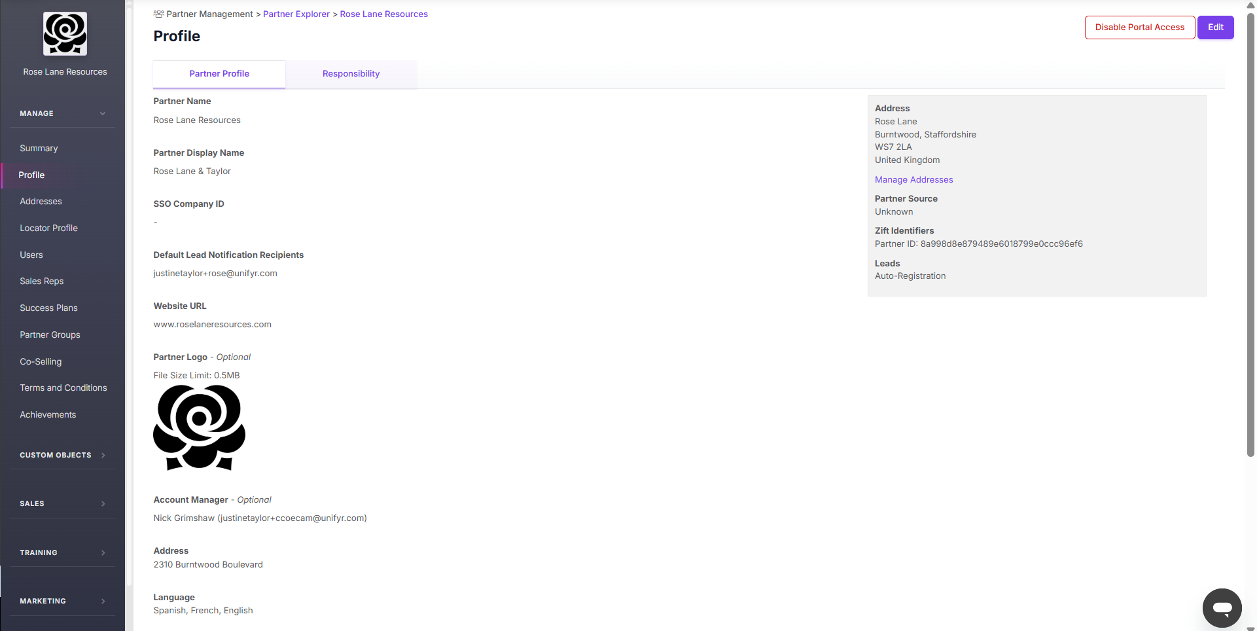Viewport: 1257px width, 631px height.
Task: Open the Sales Reps page
Action: 41,281
